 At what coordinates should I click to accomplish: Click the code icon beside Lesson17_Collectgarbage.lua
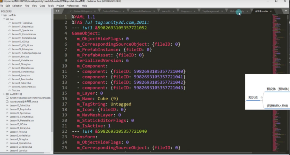9,53
